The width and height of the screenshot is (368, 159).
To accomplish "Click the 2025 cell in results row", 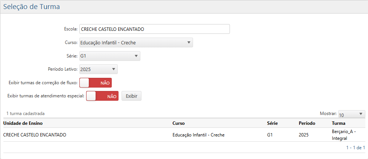I will [304, 135].
